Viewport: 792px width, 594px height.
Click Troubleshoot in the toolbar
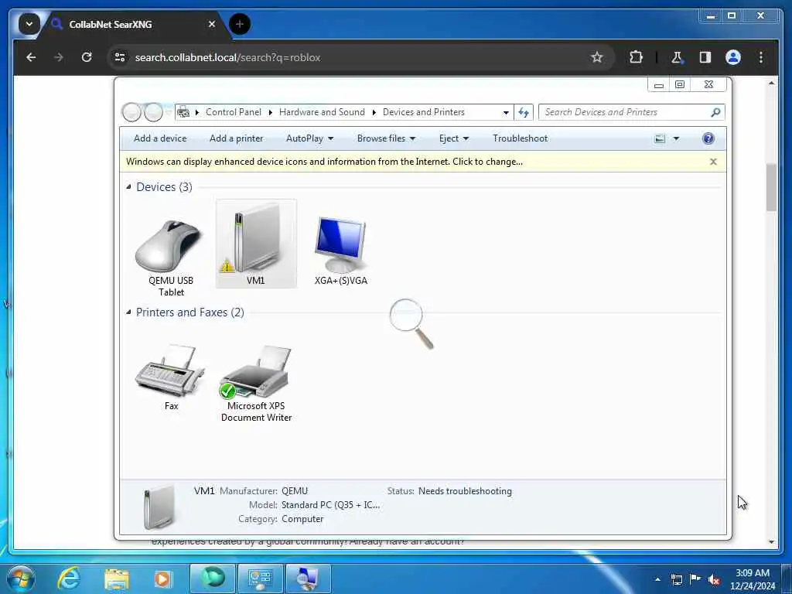521,138
